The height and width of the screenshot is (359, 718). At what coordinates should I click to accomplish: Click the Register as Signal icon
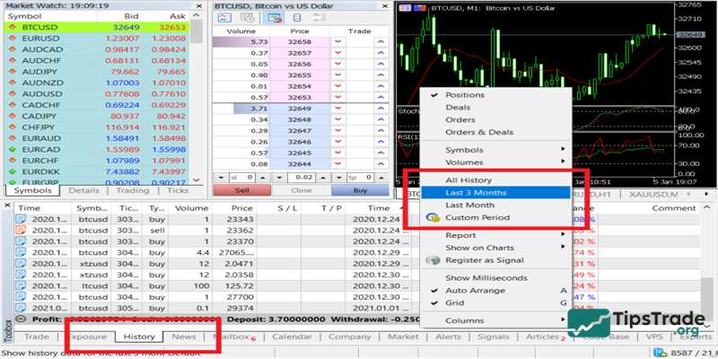click(x=433, y=260)
